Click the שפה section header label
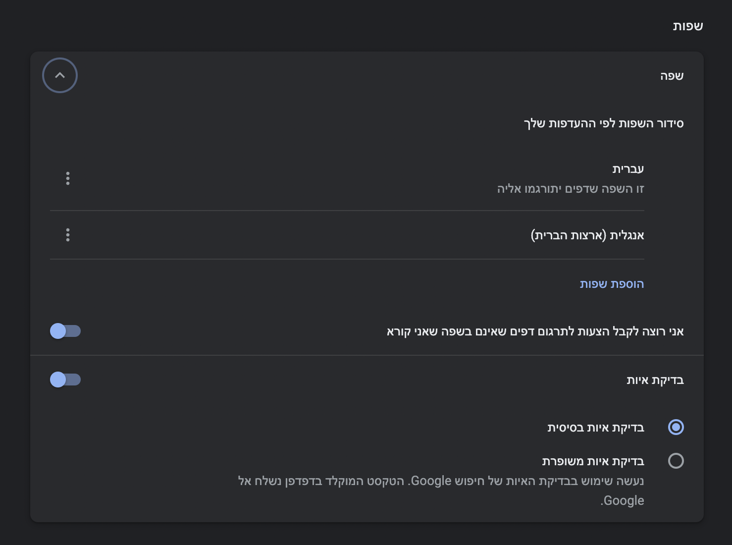Image resolution: width=732 pixels, height=545 pixels. click(672, 76)
